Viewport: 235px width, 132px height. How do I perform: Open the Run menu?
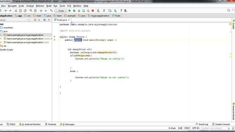(x=55, y=6)
